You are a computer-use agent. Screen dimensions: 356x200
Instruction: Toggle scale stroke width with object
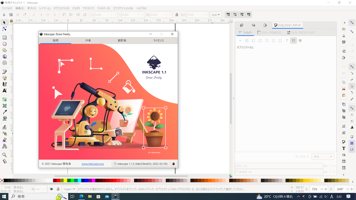tap(228, 15)
